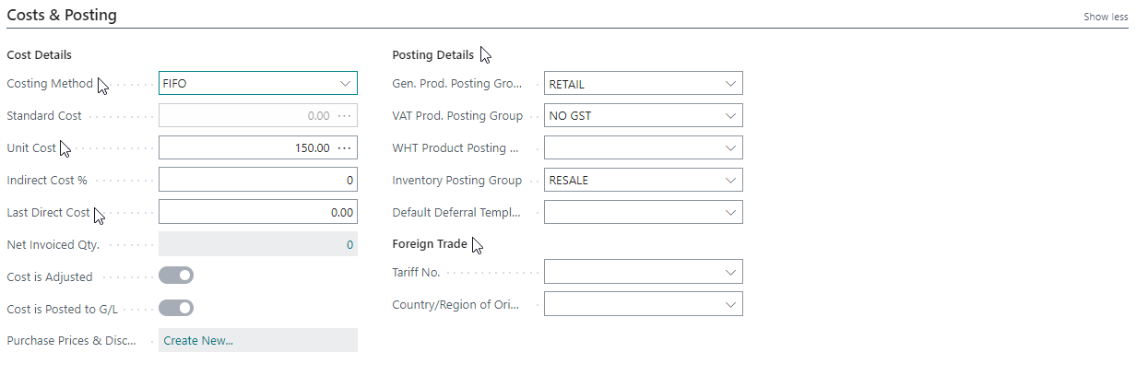Toggle the Cost is Adjusted switch
This screenshot has height=376, width=1136.
click(x=176, y=276)
